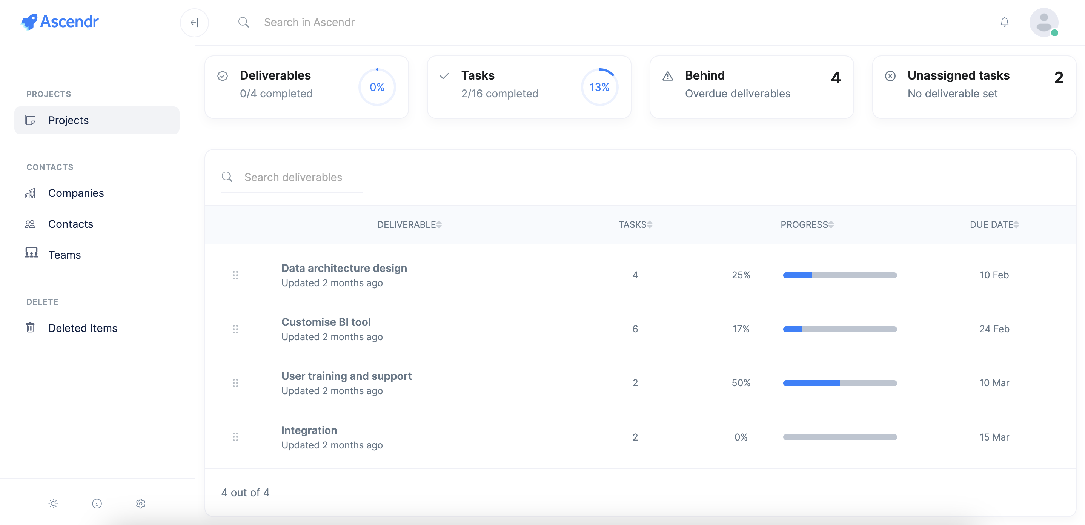The image size is (1085, 525).
Task: Open the Customise BI tool deliverable
Action: tap(326, 322)
